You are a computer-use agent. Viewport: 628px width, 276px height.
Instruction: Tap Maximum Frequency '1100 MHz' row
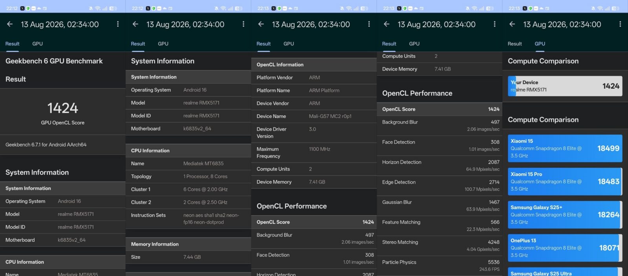pos(314,153)
